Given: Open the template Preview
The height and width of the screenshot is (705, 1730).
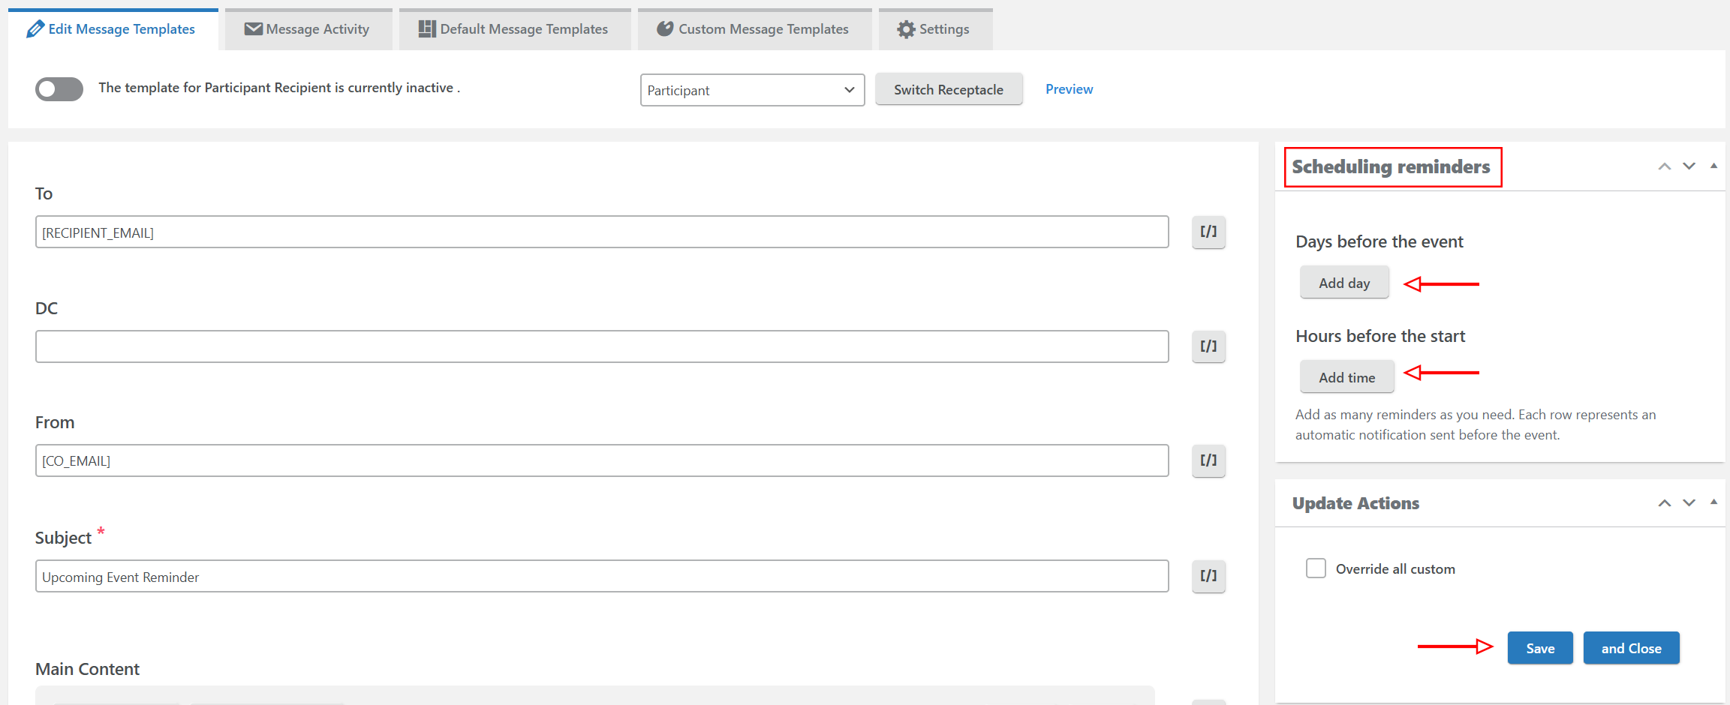Looking at the screenshot, I should (x=1069, y=88).
